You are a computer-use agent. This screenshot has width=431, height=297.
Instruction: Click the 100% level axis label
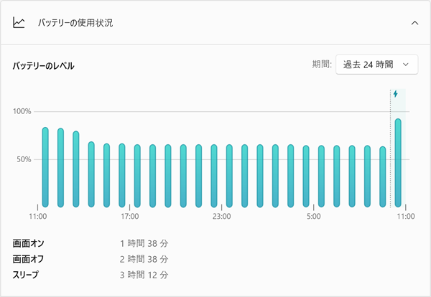pyautogui.click(x=23, y=112)
